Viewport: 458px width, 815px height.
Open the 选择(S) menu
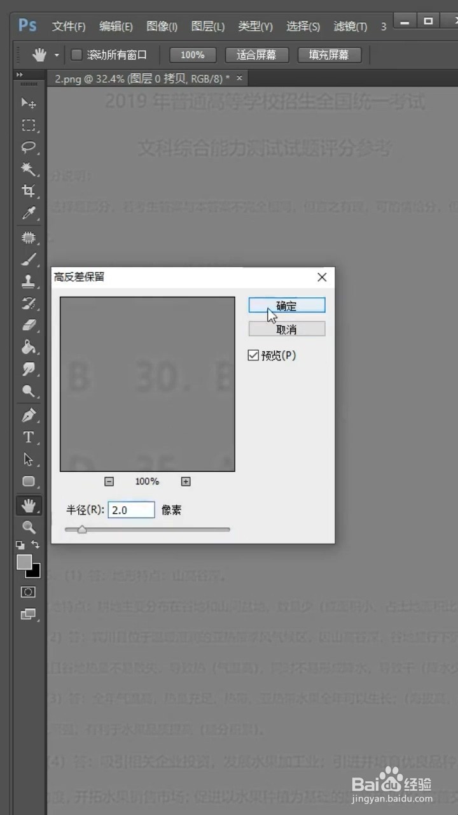pyautogui.click(x=303, y=26)
